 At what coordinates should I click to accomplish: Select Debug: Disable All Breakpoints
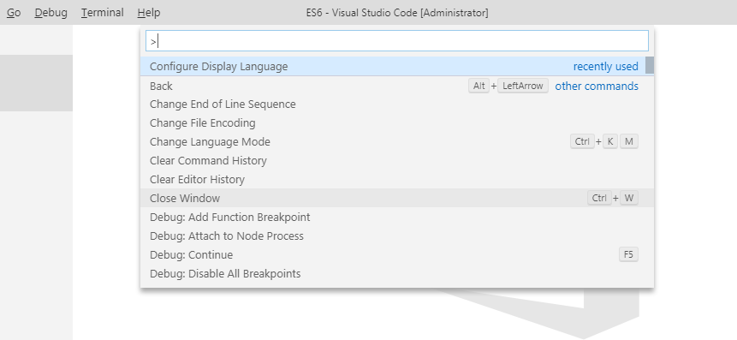(x=396, y=274)
